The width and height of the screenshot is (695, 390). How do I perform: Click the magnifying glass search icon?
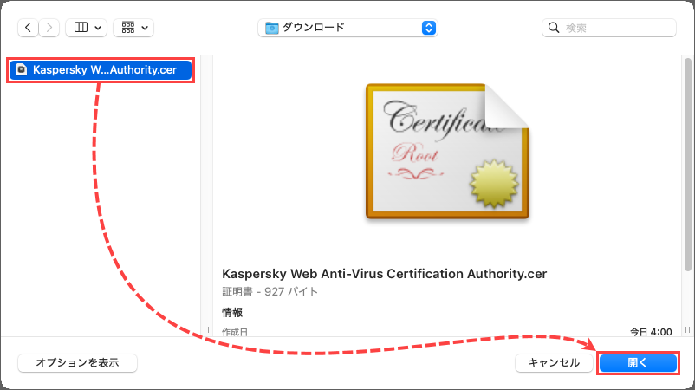pos(554,28)
